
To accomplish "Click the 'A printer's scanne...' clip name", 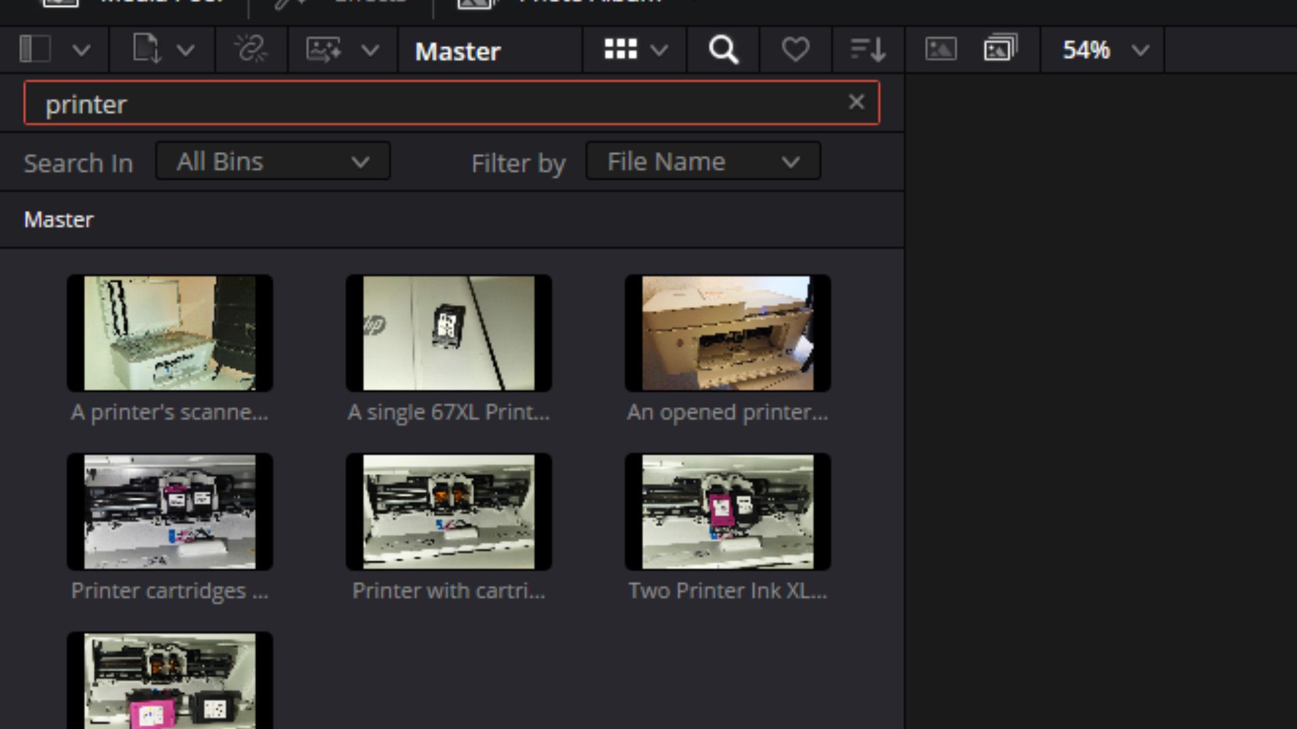I will tap(170, 412).
